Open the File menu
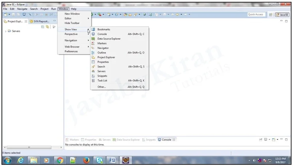Screen dimensions: 293x167 coord(5,9)
